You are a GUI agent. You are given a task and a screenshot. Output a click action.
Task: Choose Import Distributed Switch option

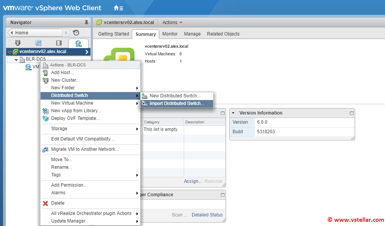176,103
